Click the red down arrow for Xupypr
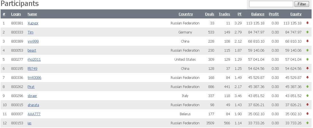Screen dimensions: 313x128 [307, 23]
